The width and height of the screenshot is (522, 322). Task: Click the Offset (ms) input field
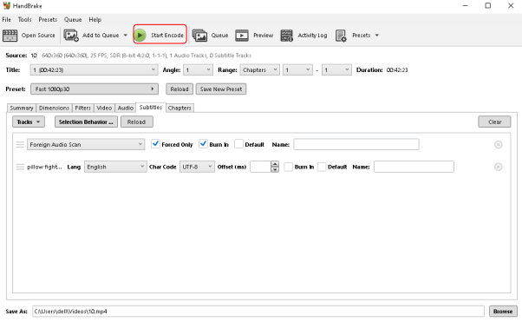tap(260, 167)
